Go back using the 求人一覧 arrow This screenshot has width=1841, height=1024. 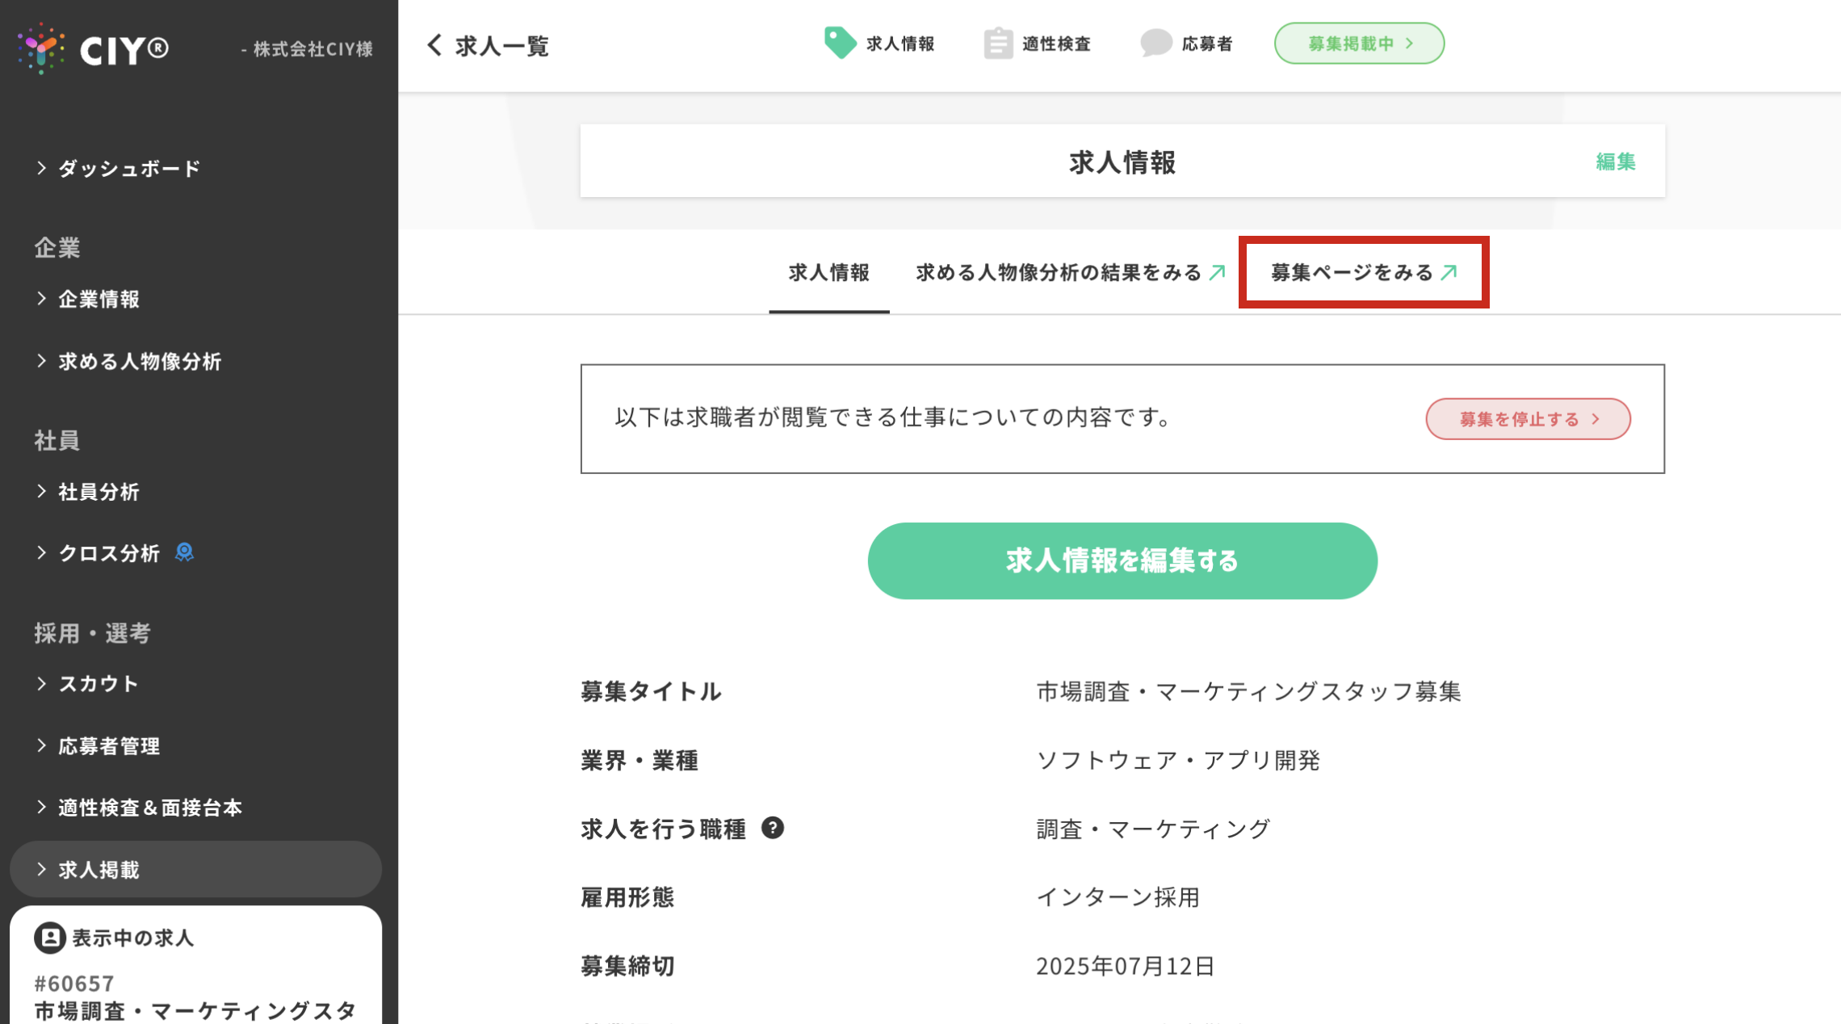pos(435,45)
